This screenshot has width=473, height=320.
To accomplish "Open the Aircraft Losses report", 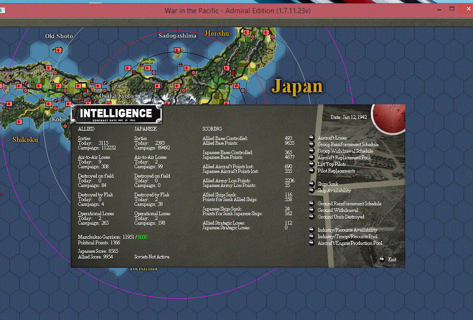I will coord(332,138).
